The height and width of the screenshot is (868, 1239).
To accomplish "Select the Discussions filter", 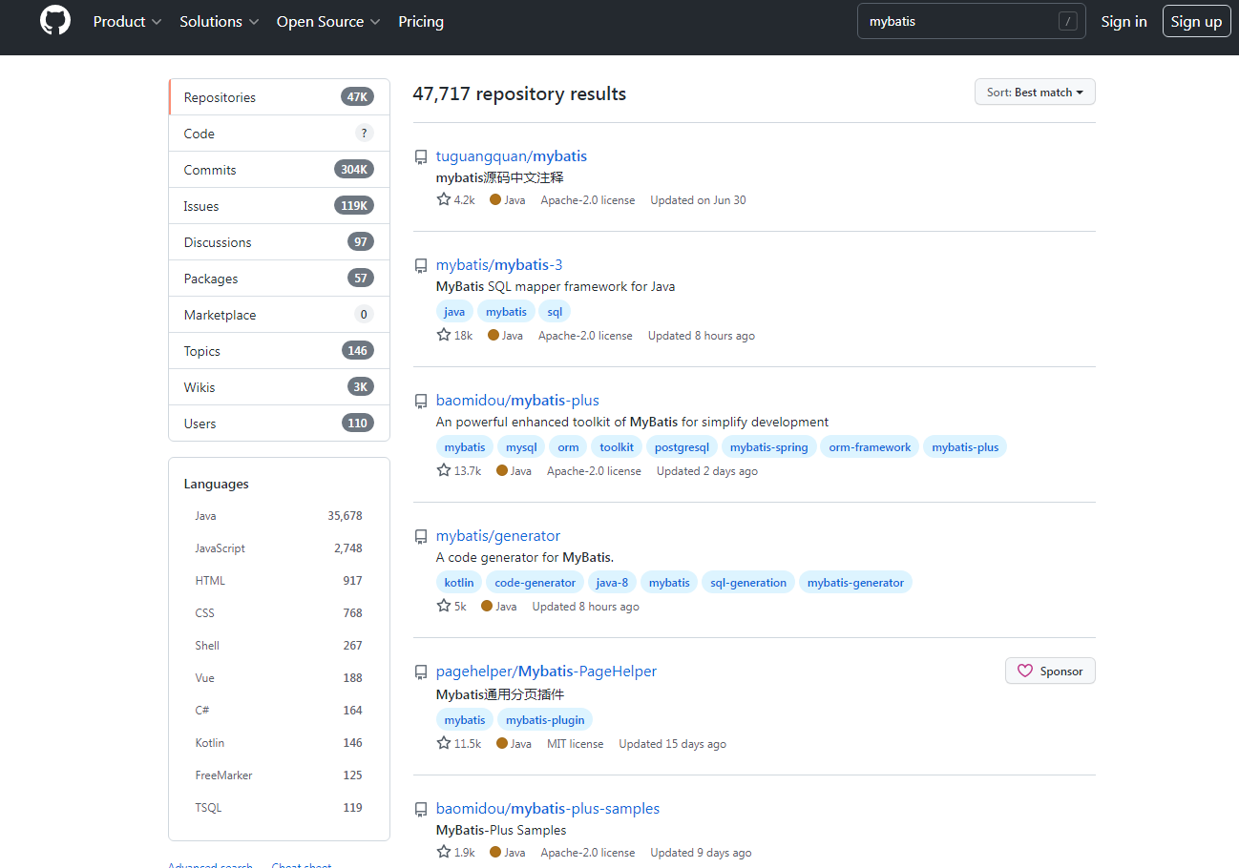I will pos(279,242).
